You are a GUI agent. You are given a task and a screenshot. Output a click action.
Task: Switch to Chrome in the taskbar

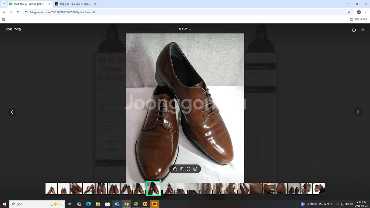click(x=126, y=204)
